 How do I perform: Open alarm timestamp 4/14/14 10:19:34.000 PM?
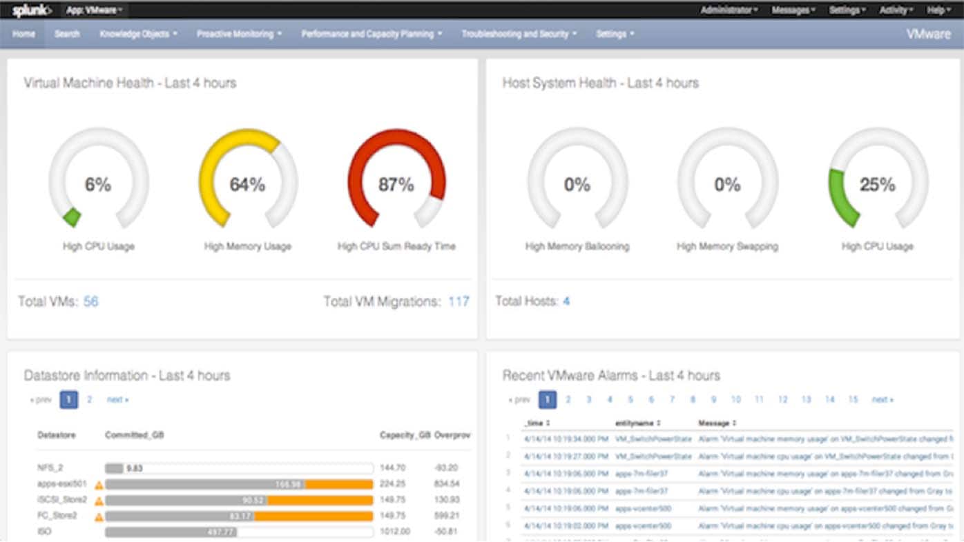pos(566,439)
